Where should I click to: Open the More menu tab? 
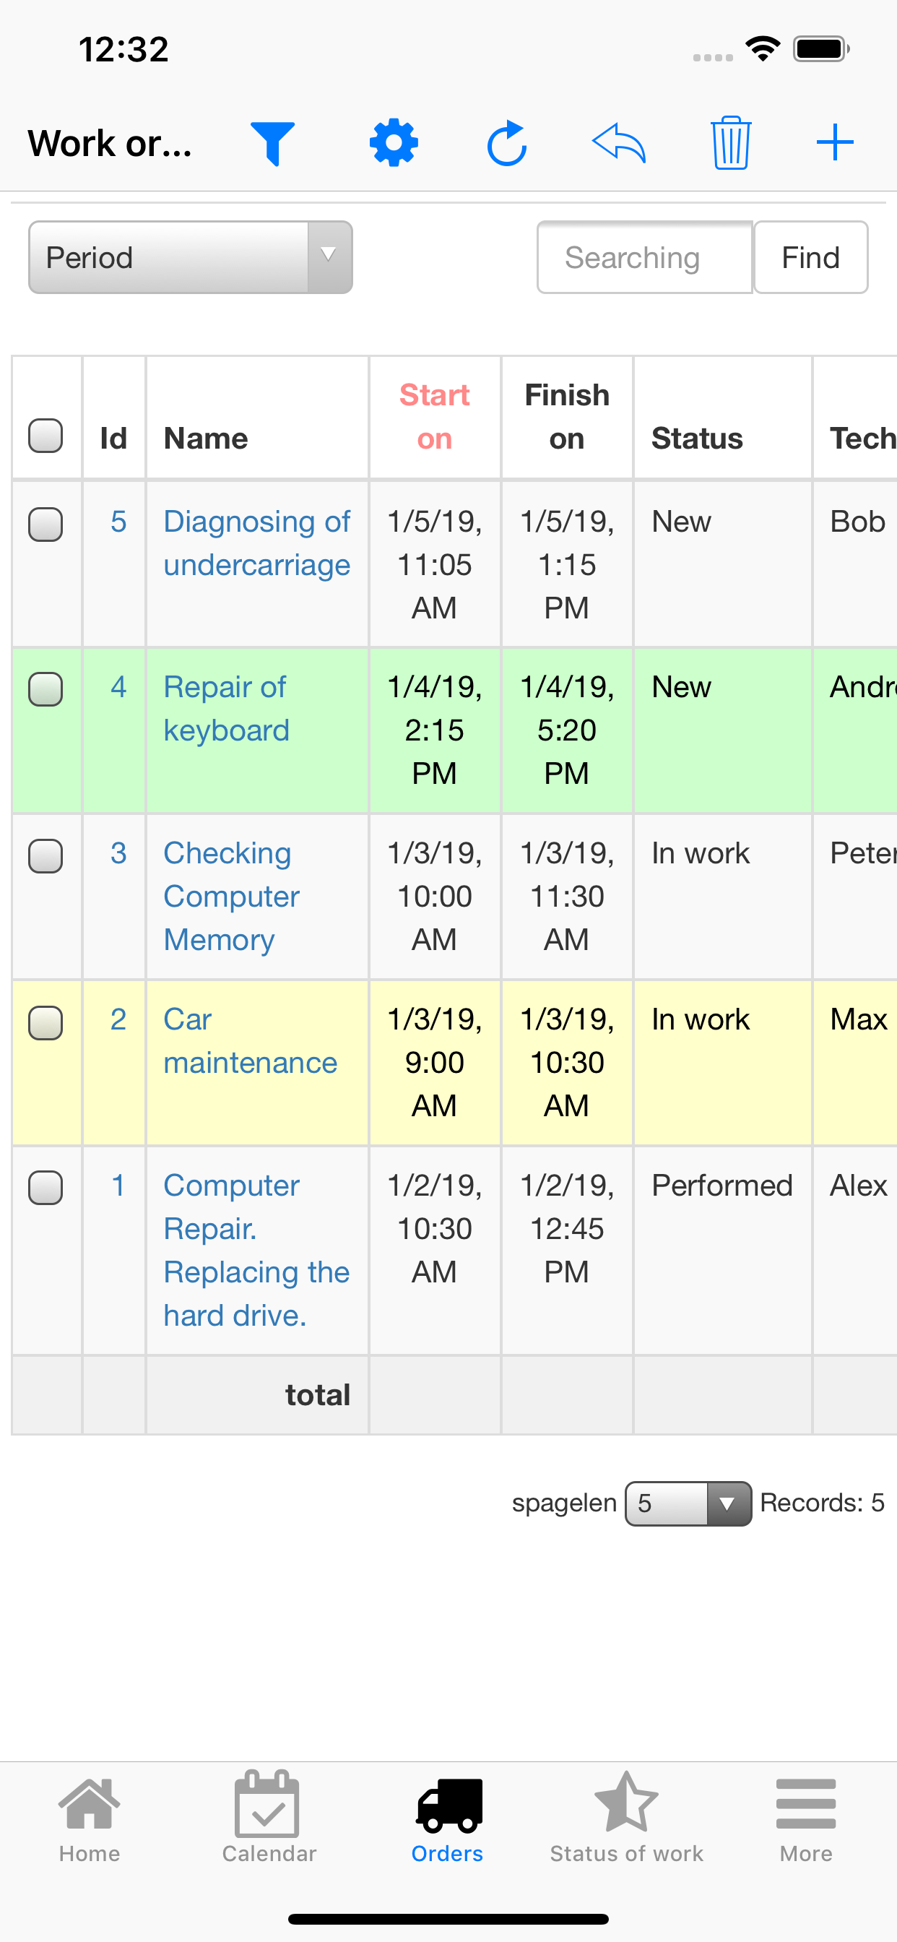click(x=806, y=1817)
